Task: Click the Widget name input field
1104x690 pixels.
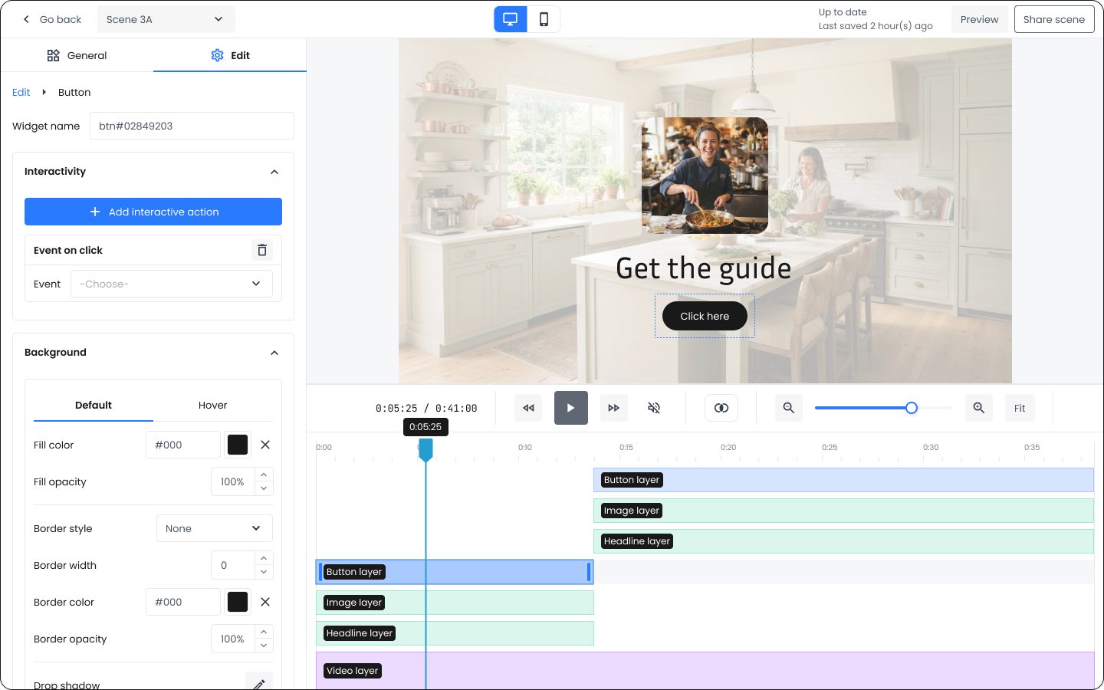Action: [x=192, y=126]
